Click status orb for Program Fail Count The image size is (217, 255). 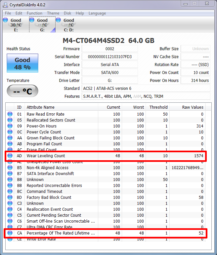tap(10, 144)
